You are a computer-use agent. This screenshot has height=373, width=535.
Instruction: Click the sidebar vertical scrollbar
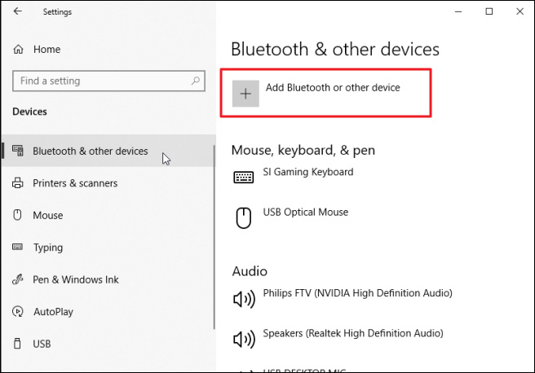pyautogui.click(x=214, y=237)
